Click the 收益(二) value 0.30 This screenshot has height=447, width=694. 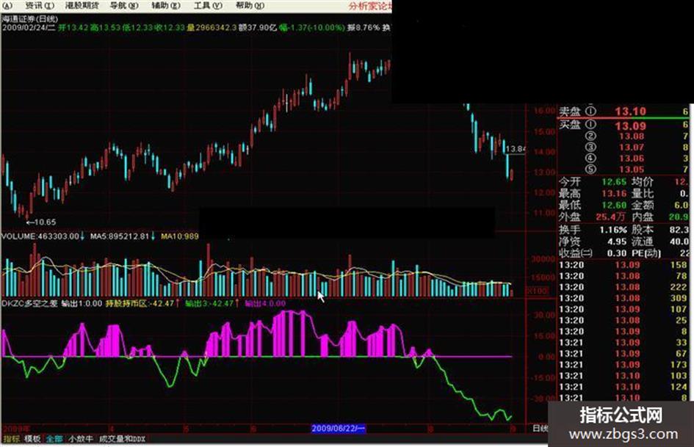pos(617,253)
